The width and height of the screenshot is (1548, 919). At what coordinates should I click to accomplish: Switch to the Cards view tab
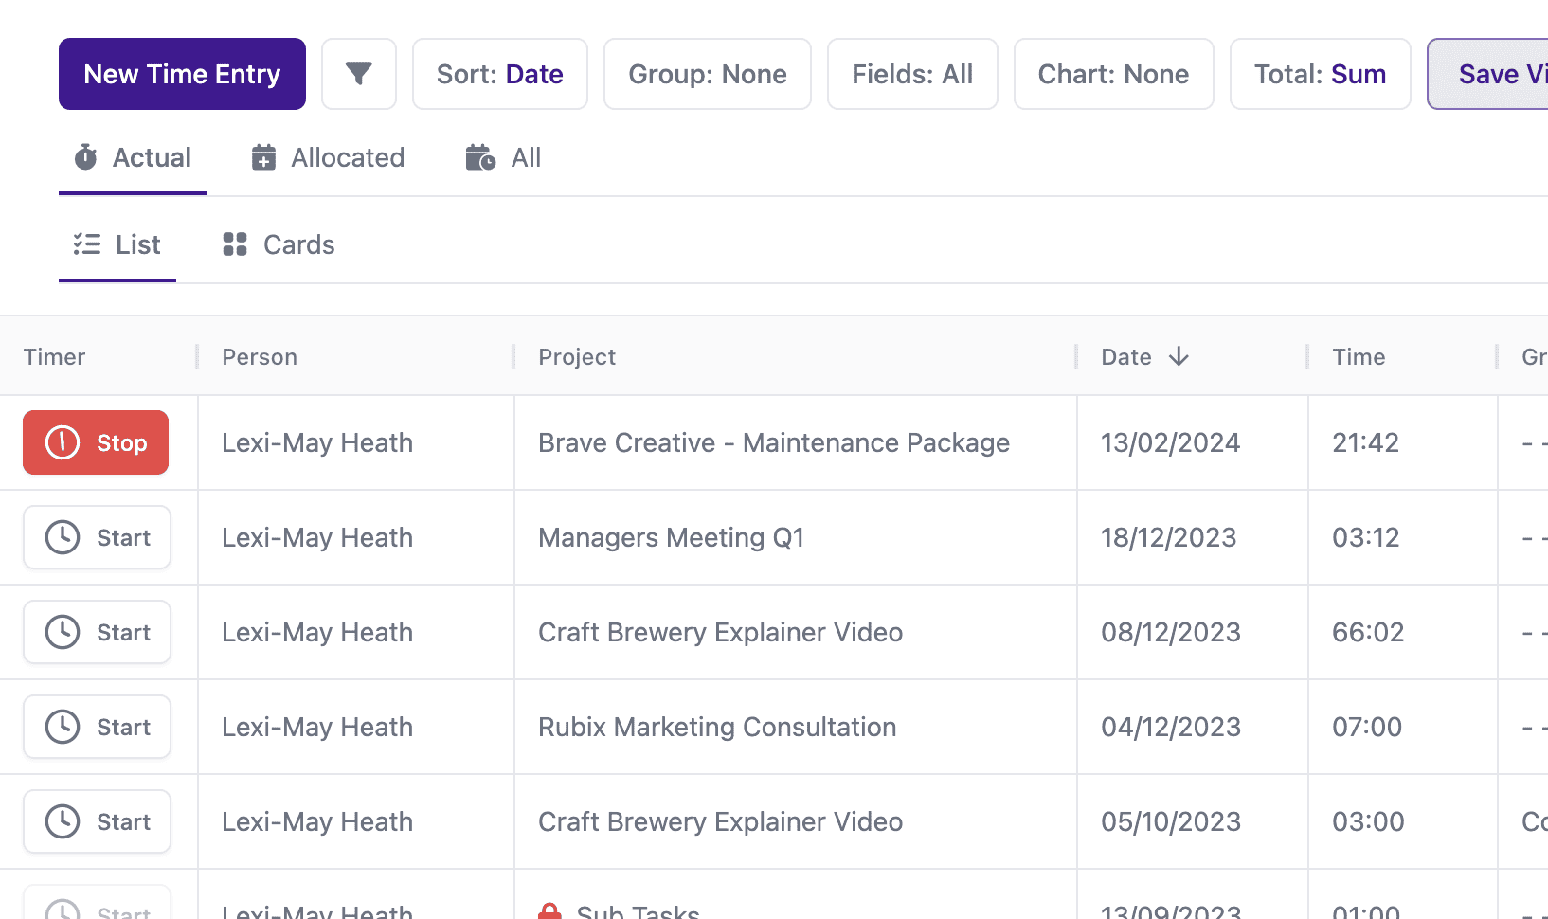[x=279, y=244]
